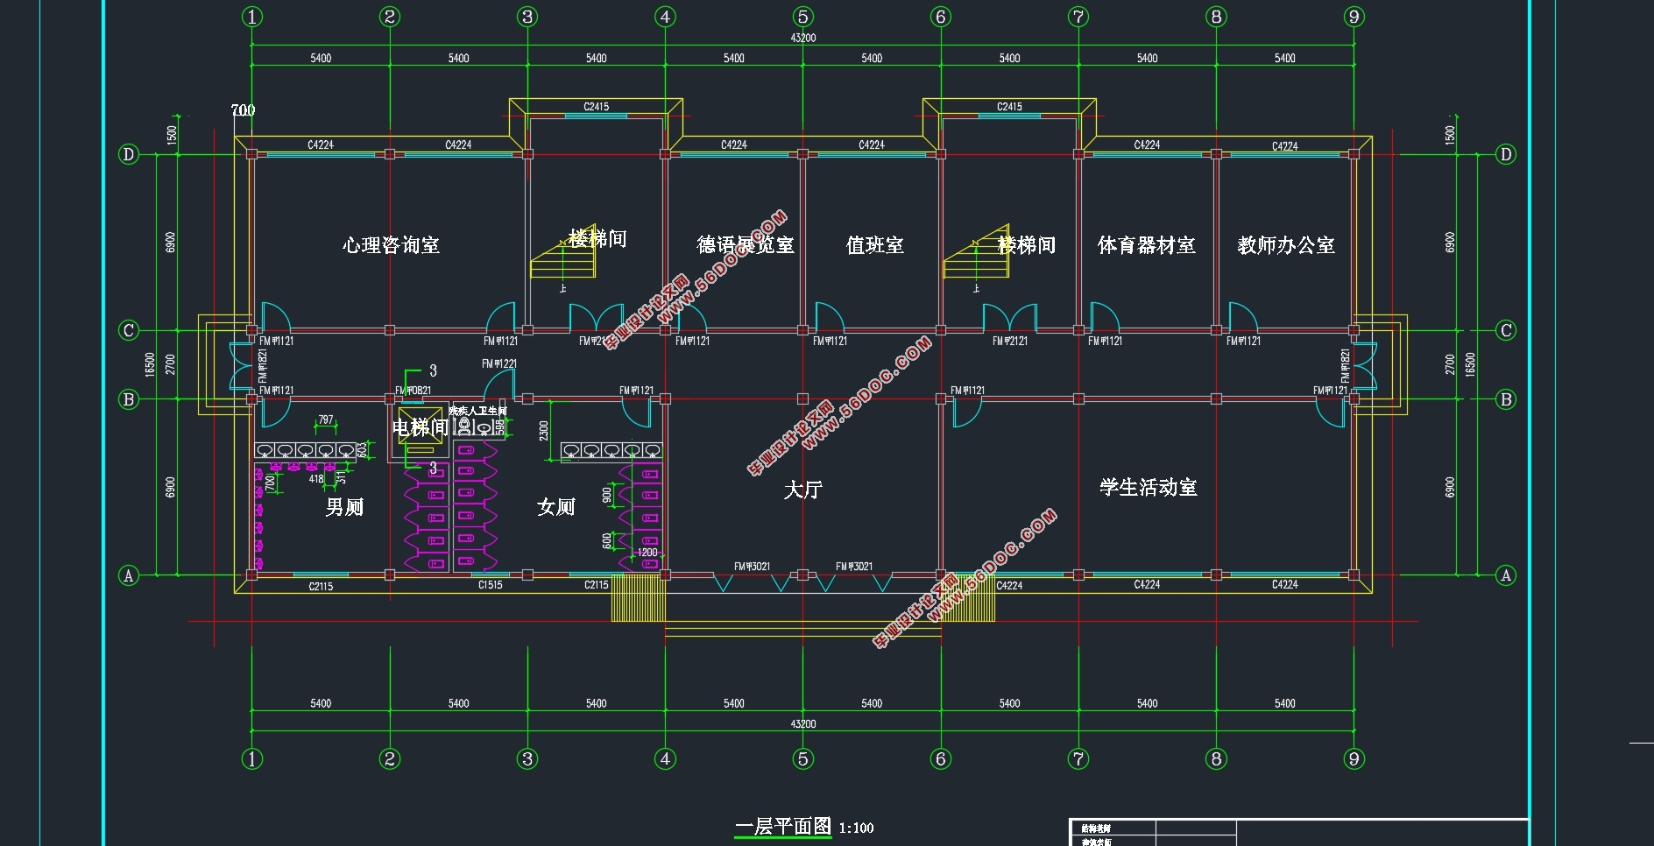1654x846 pixels.
Task: Select the 心理咨询室 room label
Action: pyautogui.click(x=391, y=245)
